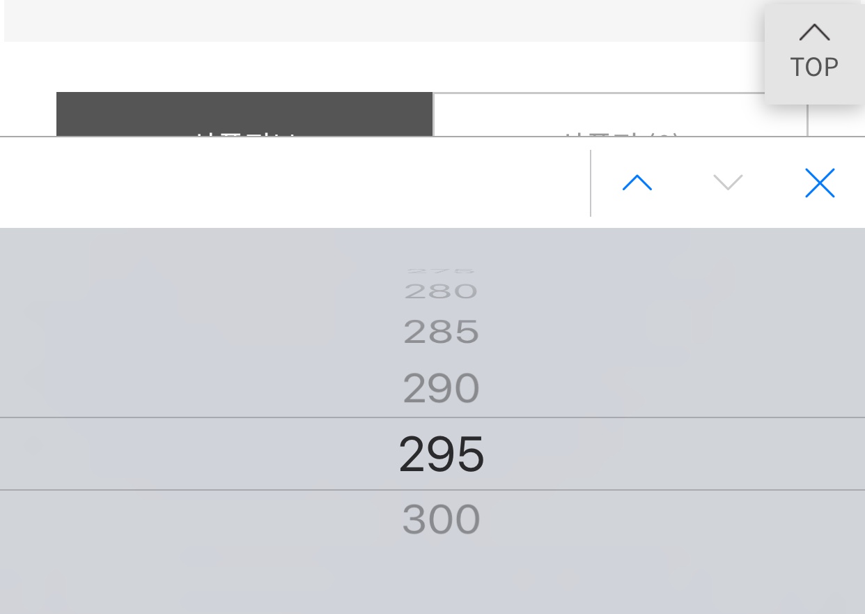Tap the TOP back-to-top button
This screenshot has width=865, height=614.
pos(814,54)
